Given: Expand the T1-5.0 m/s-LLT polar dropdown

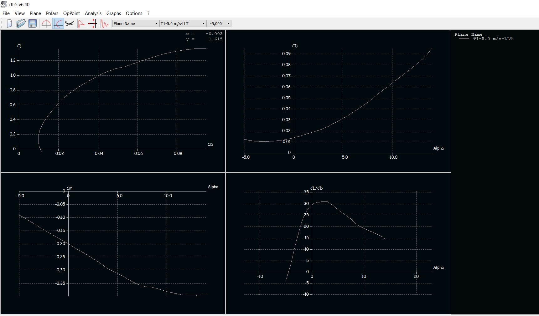Looking at the screenshot, I should click(183, 23).
